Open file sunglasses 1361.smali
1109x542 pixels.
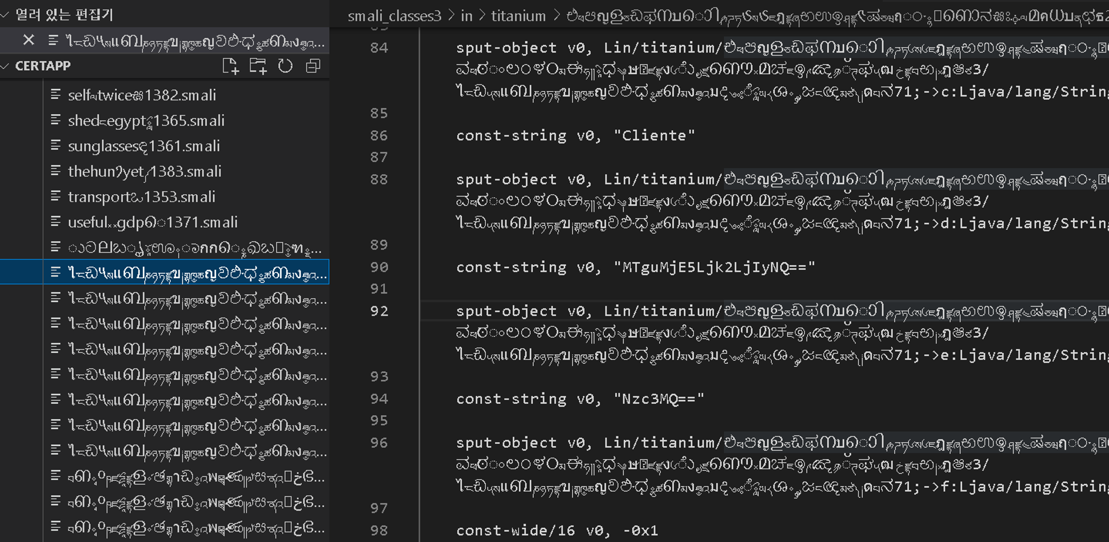144,146
